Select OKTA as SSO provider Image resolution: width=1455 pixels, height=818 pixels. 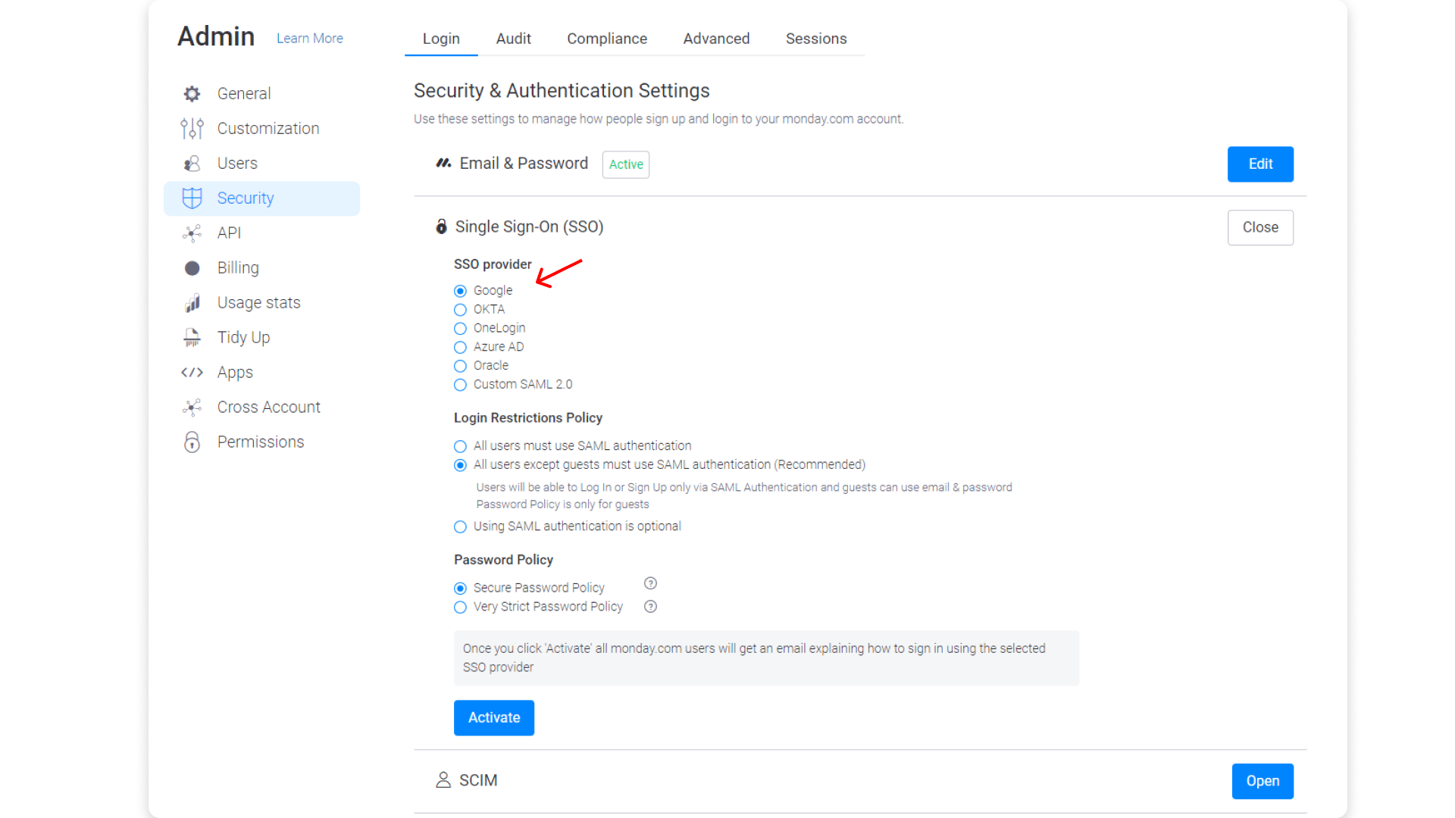460,310
